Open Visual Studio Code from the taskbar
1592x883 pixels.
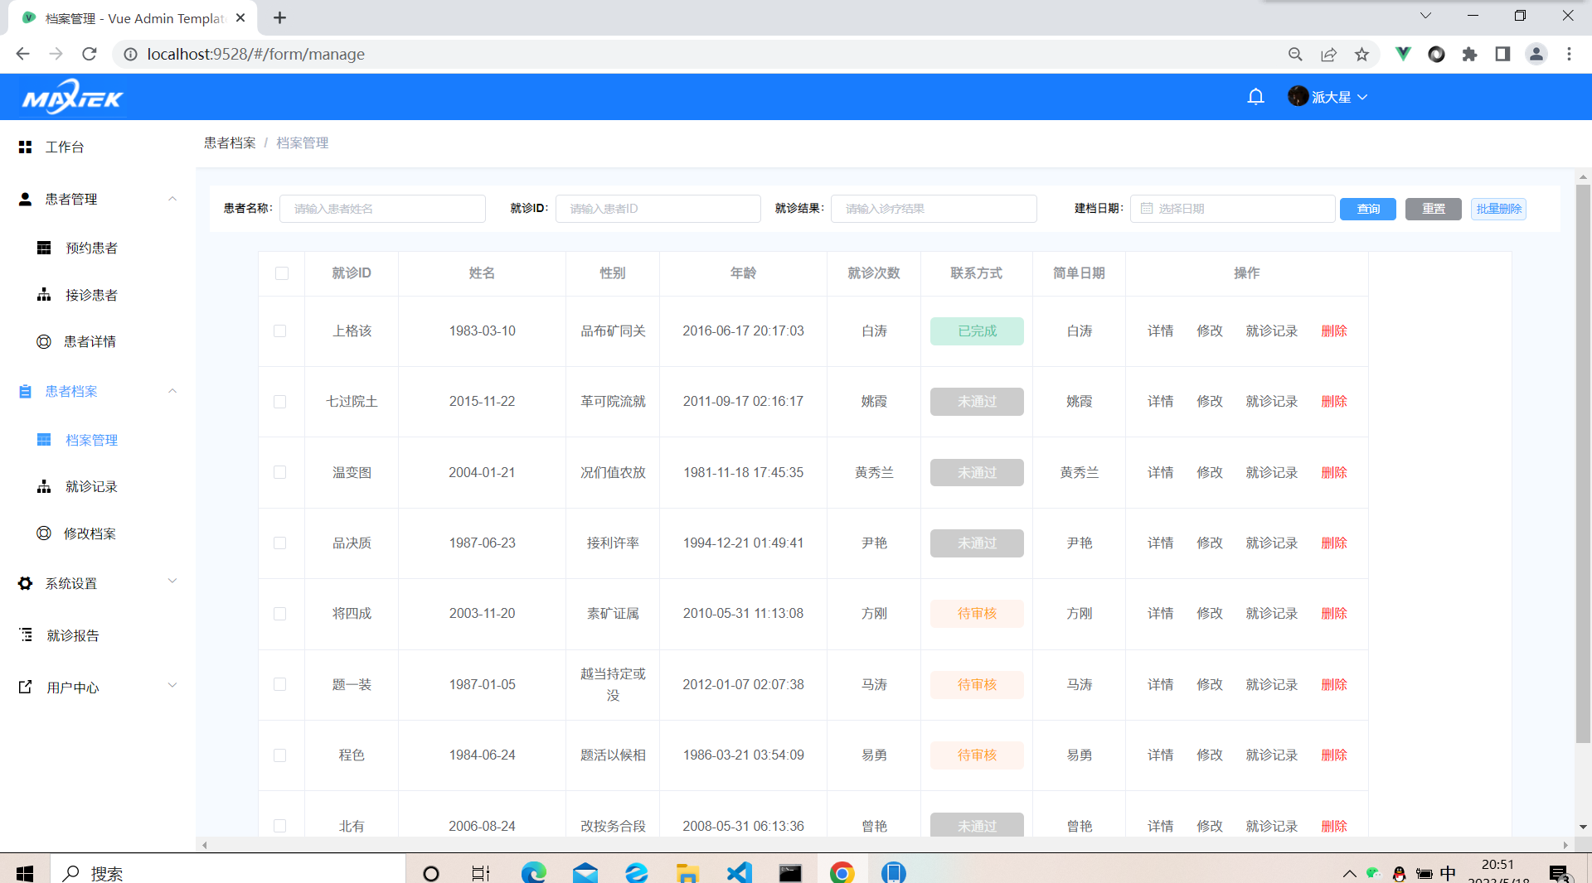coord(739,872)
